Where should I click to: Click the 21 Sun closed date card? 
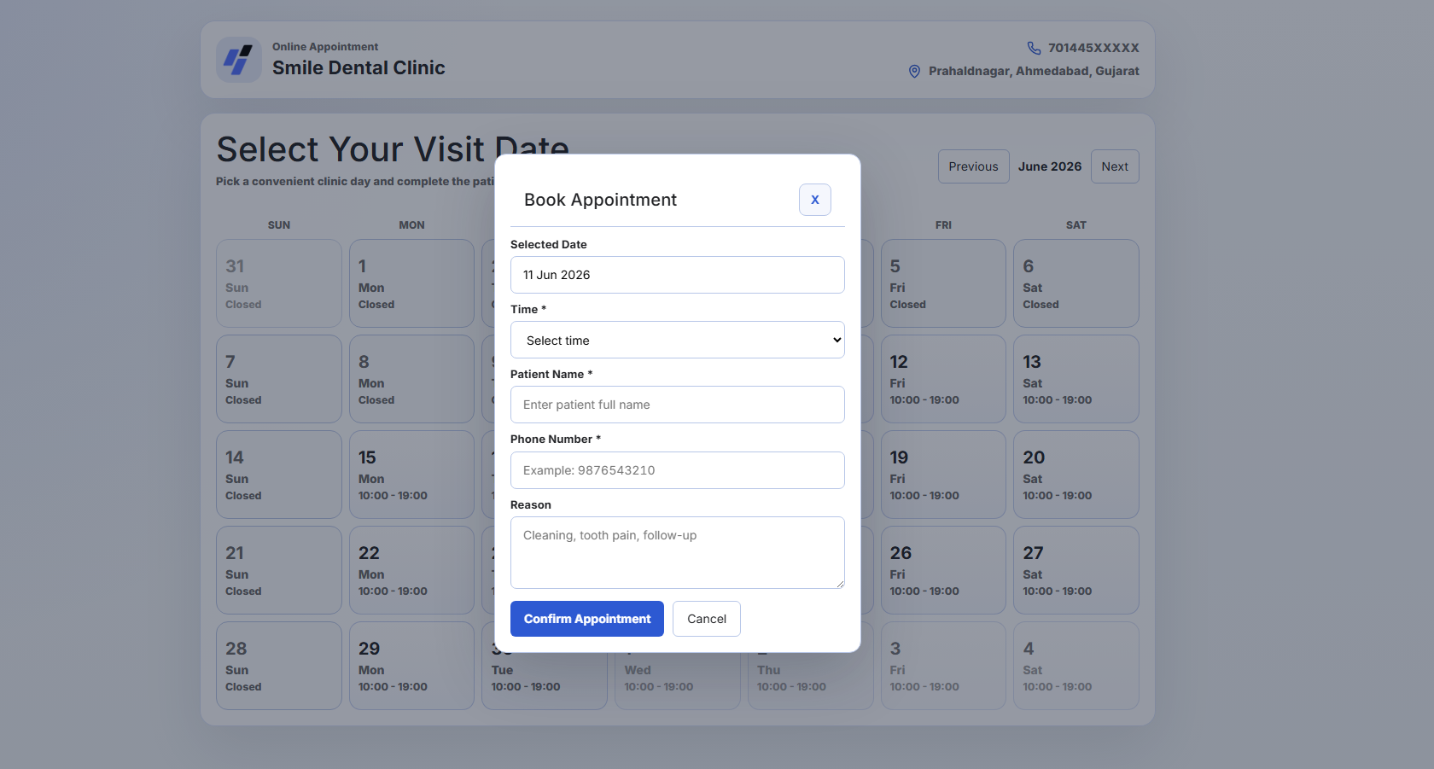279,570
